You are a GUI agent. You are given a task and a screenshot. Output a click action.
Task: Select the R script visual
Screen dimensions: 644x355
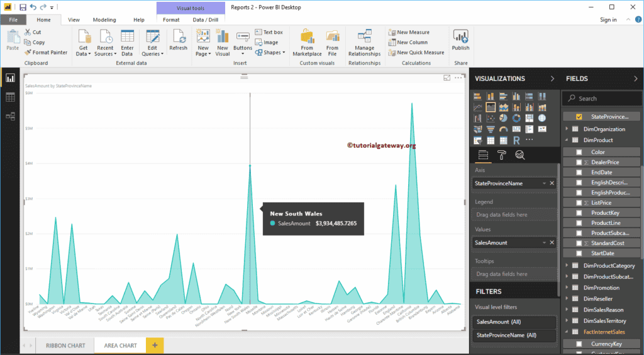pyautogui.click(x=516, y=140)
